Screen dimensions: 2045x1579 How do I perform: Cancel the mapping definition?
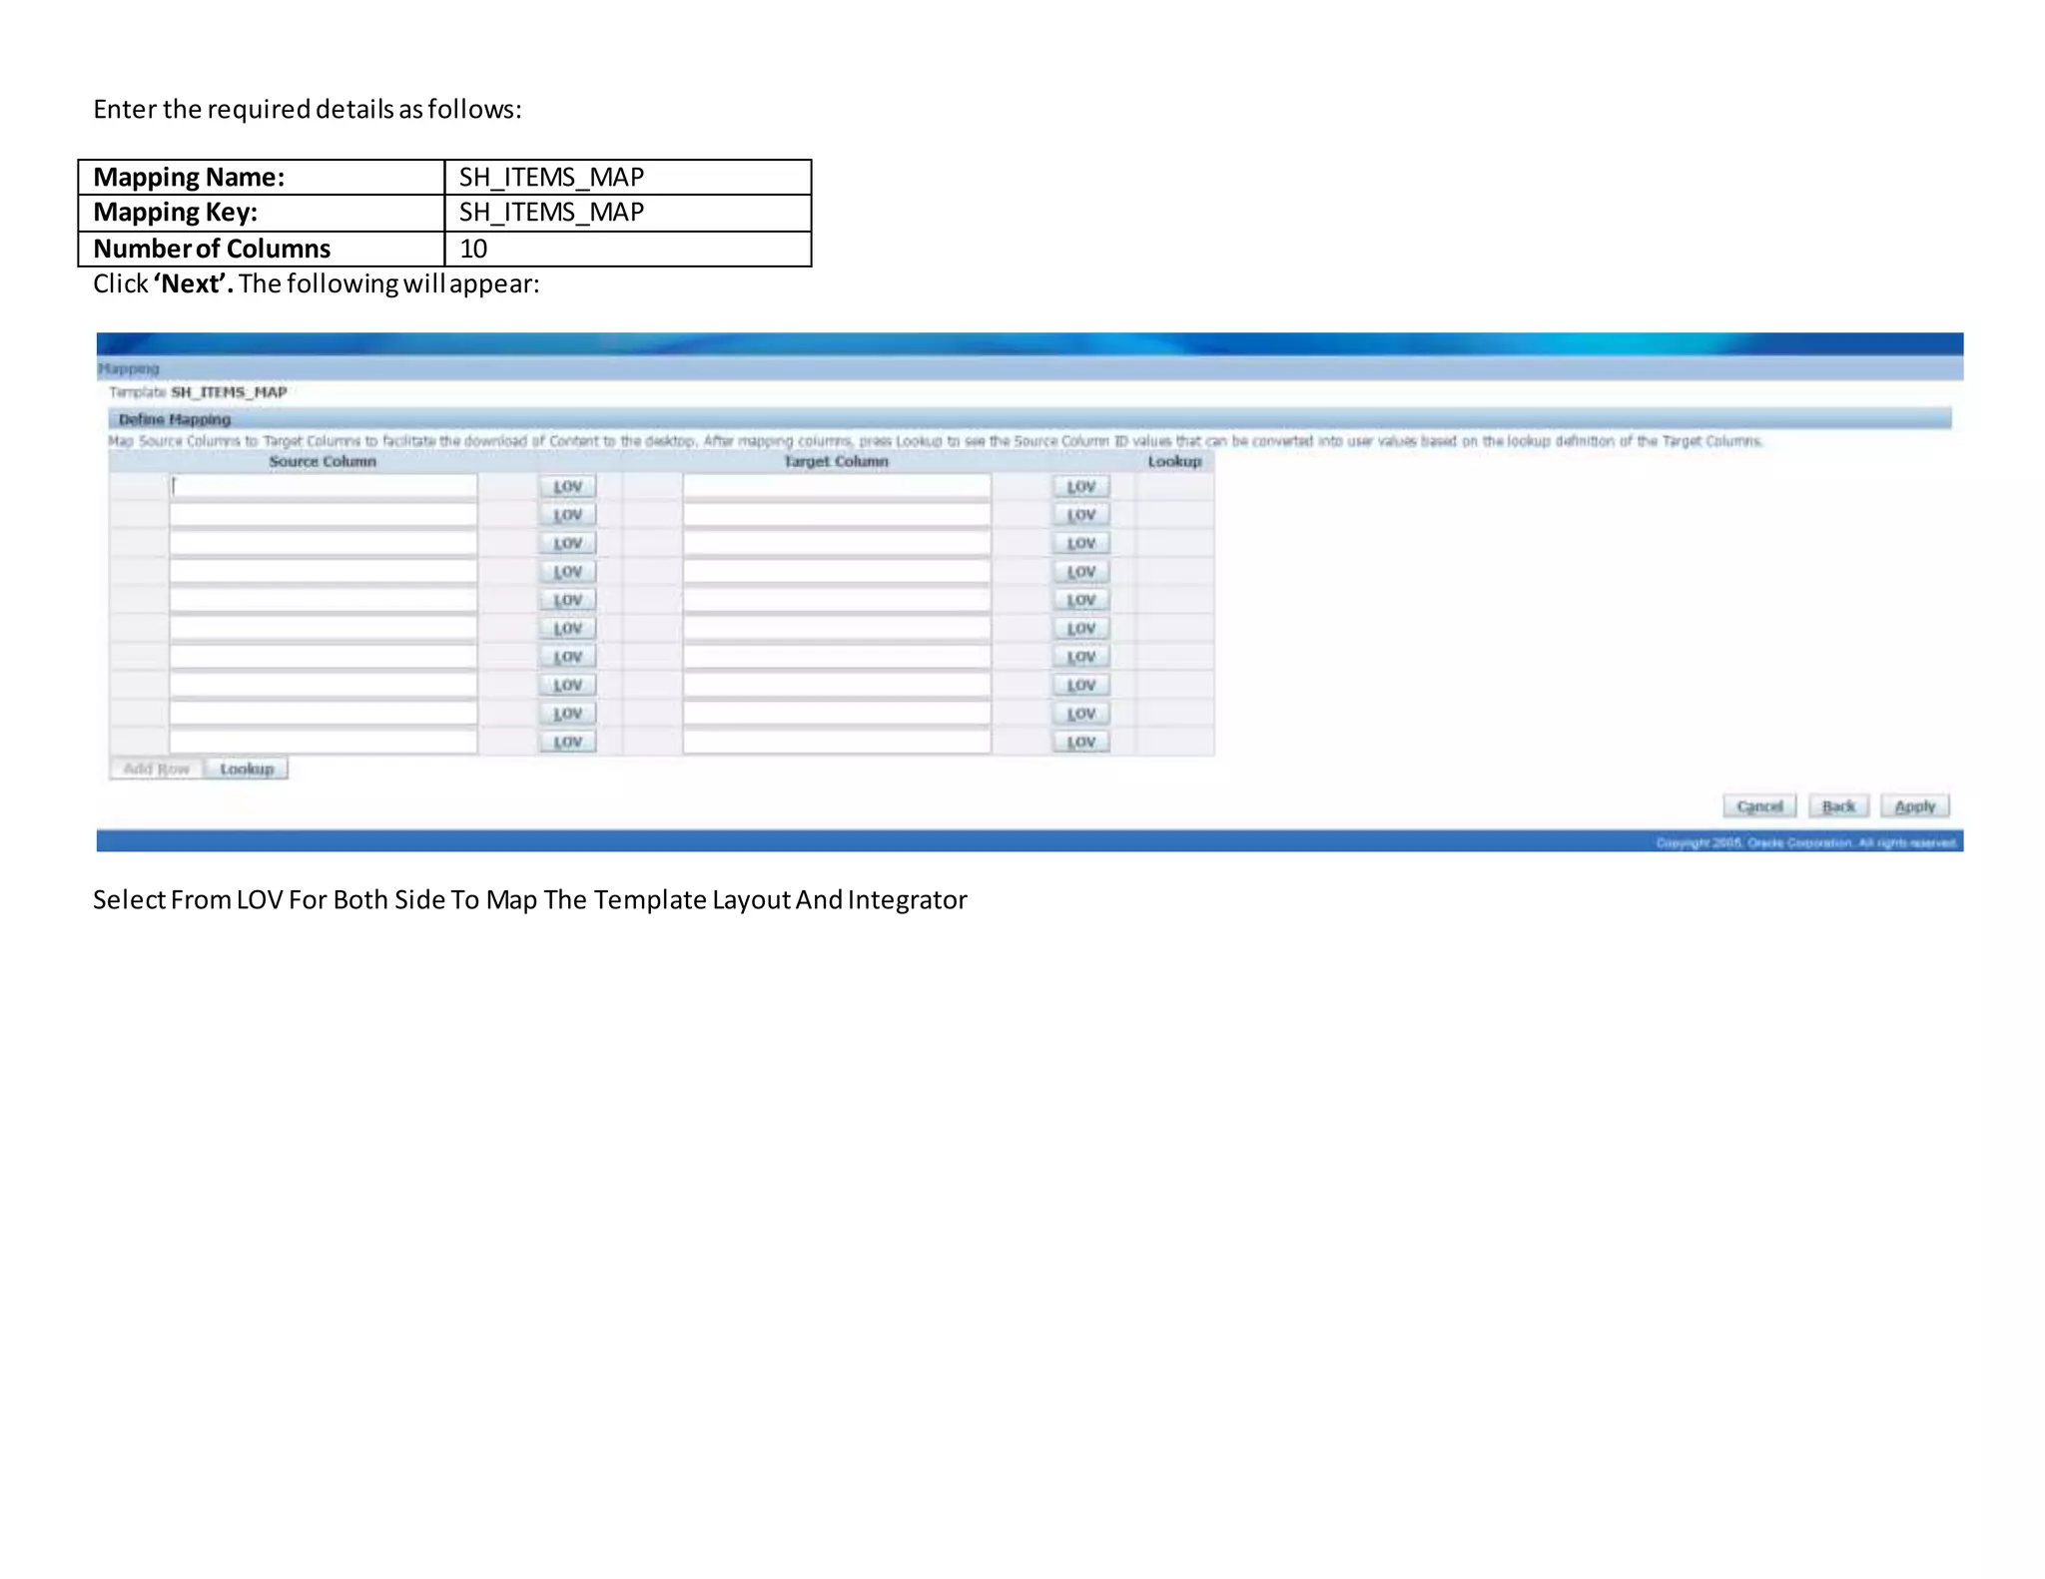(1759, 806)
